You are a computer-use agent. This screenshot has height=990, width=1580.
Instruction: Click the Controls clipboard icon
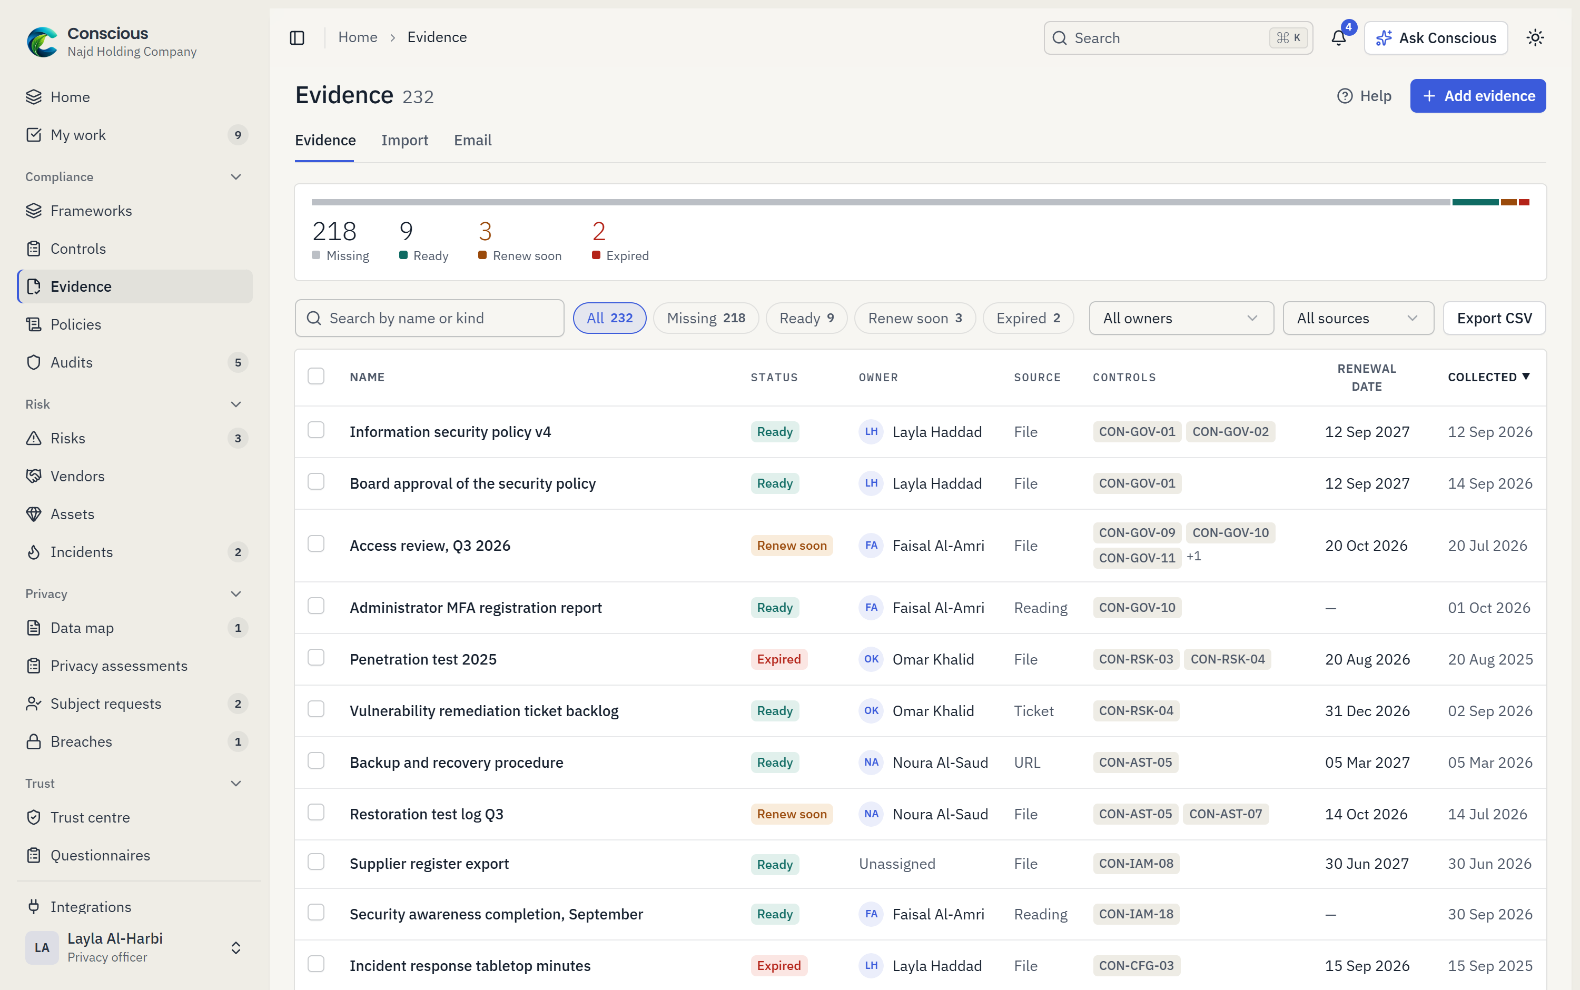[33, 249]
